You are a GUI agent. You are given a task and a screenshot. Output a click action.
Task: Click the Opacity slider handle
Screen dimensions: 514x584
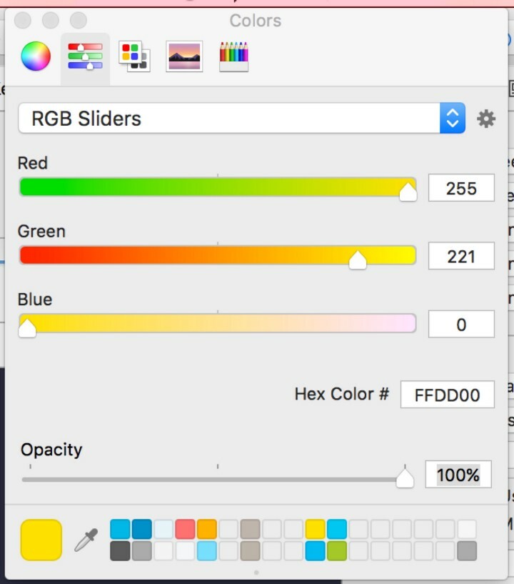[405, 478]
